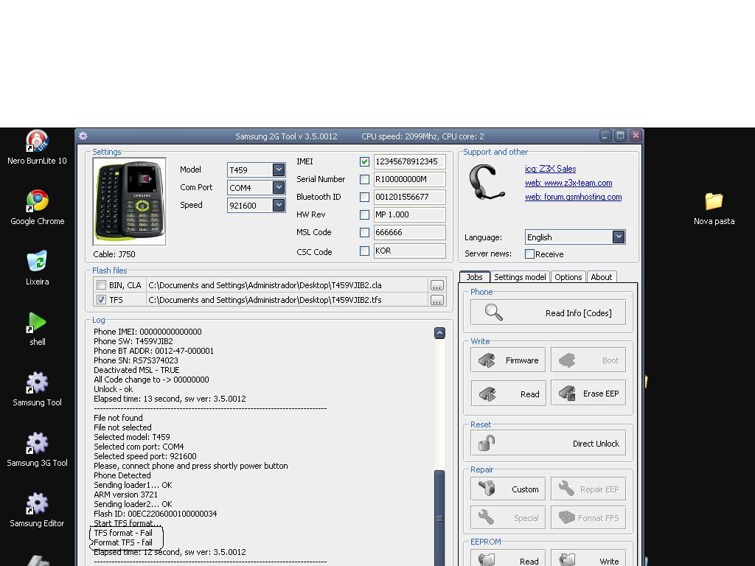Open the web: forum.gsmhosting.com link

coord(574,197)
